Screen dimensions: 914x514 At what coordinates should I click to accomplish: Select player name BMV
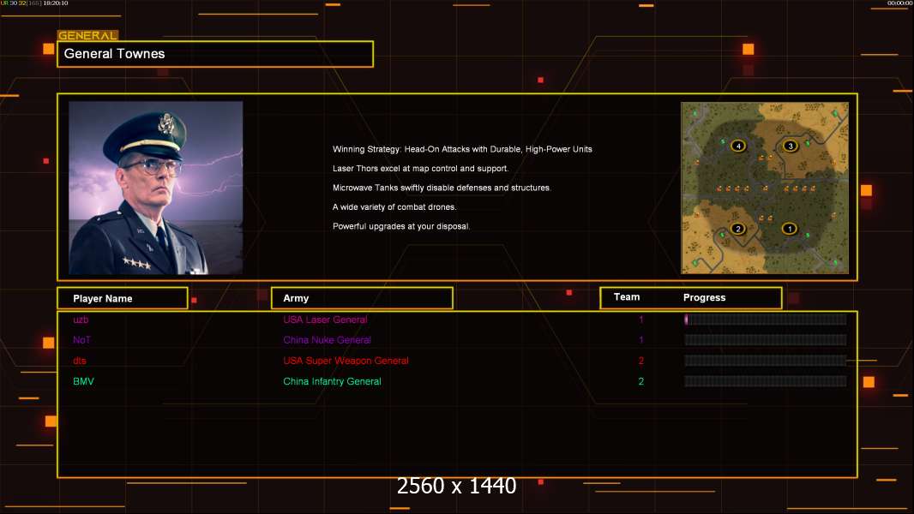tap(83, 381)
